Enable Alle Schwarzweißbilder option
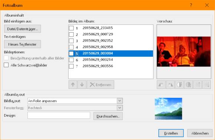Viewport: 215px width, 140px height. [x=6, y=65]
